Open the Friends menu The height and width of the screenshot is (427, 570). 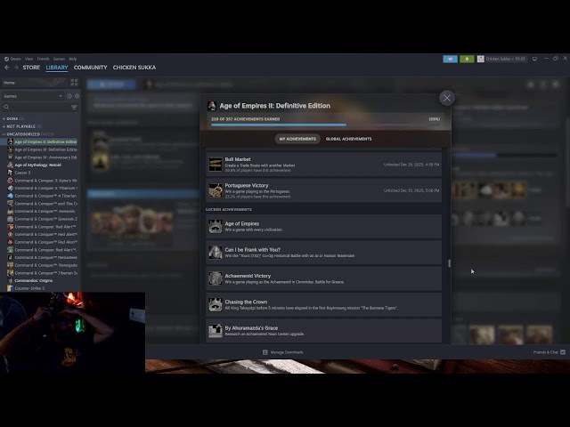click(x=43, y=59)
